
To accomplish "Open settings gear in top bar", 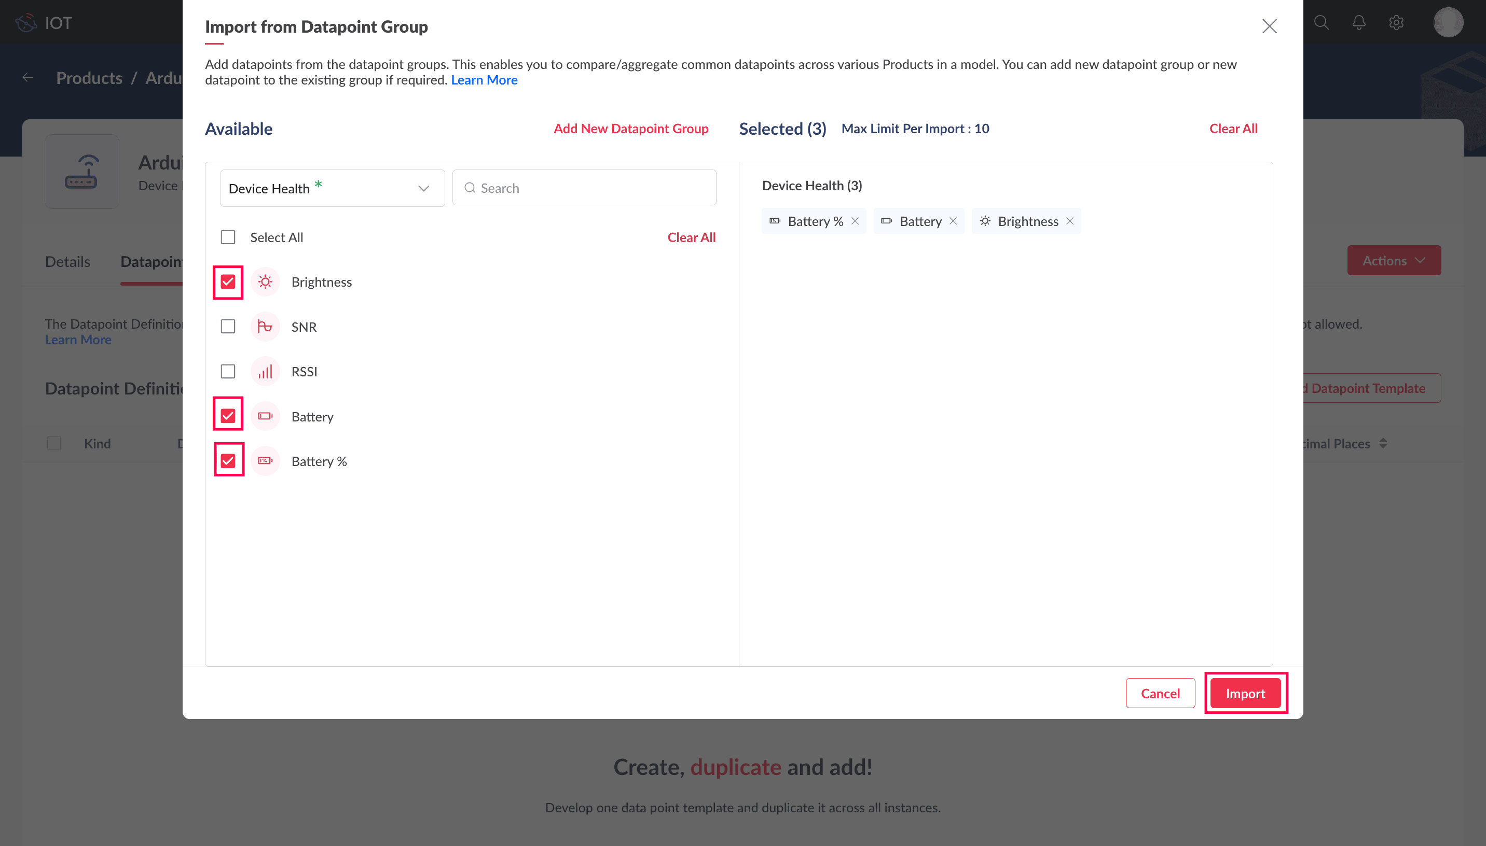I will tap(1396, 23).
